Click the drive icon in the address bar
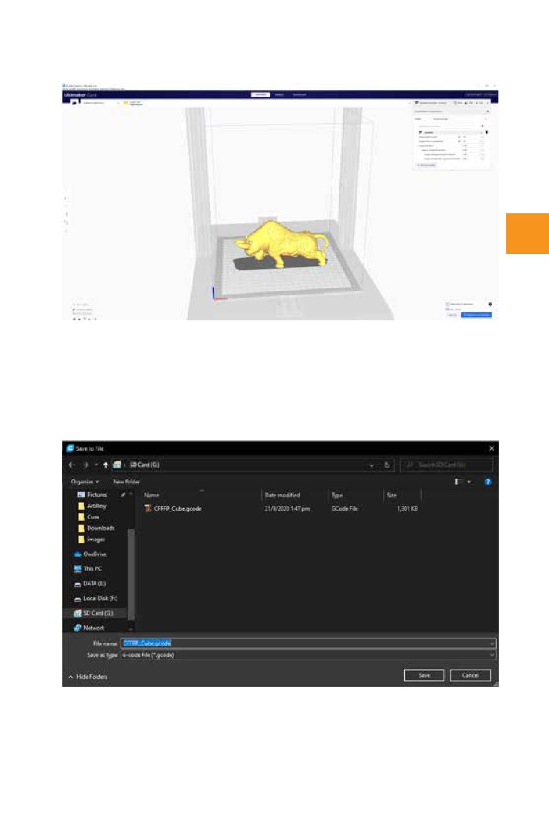The width and height of the screenshot is (549, 818). point(117,465)
